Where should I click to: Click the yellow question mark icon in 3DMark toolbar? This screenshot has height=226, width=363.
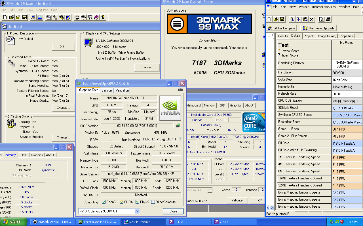click(103, 17)
